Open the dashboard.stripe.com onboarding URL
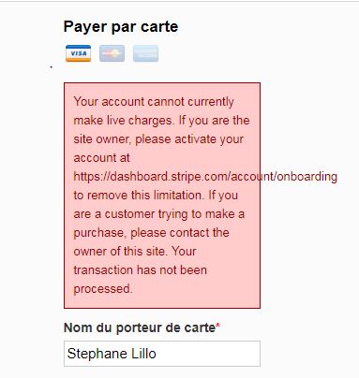359x378 pixels. pyautogui.click(x=205, y=177)
